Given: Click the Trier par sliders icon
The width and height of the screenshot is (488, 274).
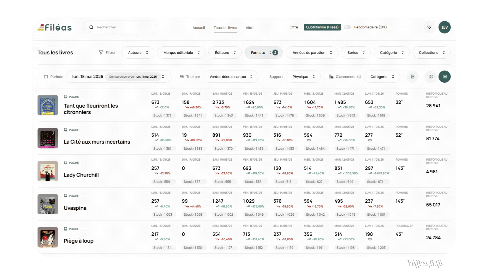Looking at the screenshot, I should [182, 77].
